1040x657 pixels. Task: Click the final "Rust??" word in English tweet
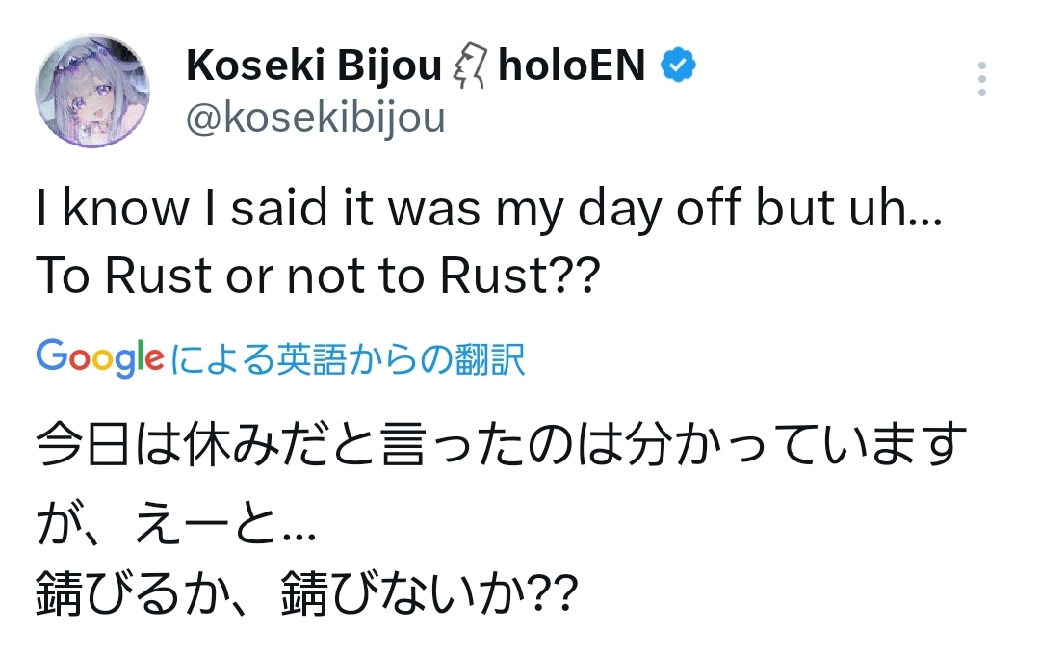tap(520, 275)
